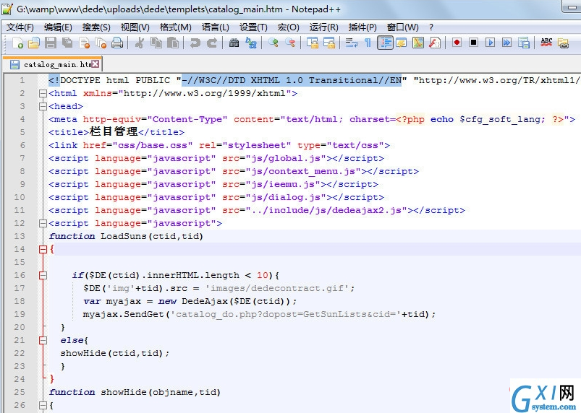The image size is (581, 413).
Task: Collapse showHide function body on line 26
Action: [x=43, y=405]
